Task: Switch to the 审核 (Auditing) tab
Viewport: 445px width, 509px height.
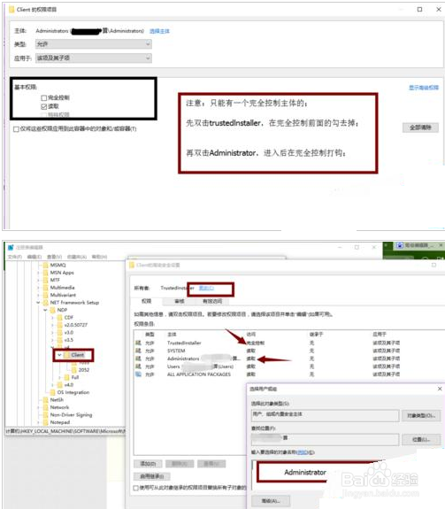Action: tap(180, 301)
